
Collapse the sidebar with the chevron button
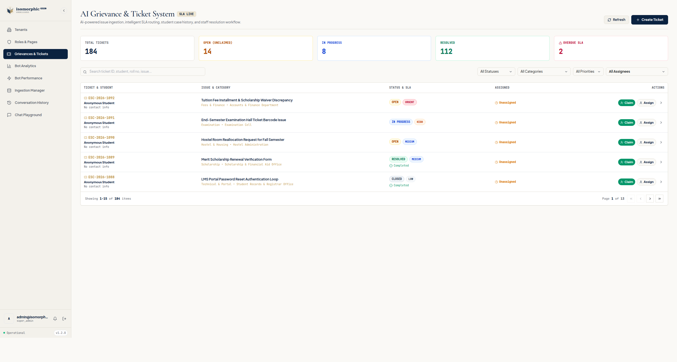[x=64, y=11]
